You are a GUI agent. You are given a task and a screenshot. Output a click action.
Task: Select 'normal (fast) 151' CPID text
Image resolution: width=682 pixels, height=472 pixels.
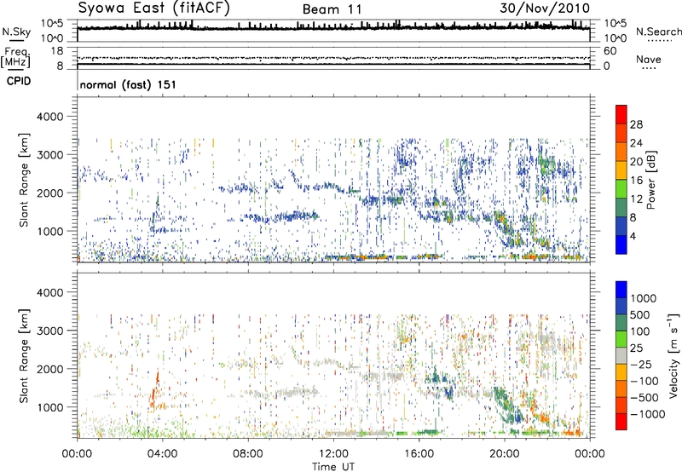click(x=128, y=84)
